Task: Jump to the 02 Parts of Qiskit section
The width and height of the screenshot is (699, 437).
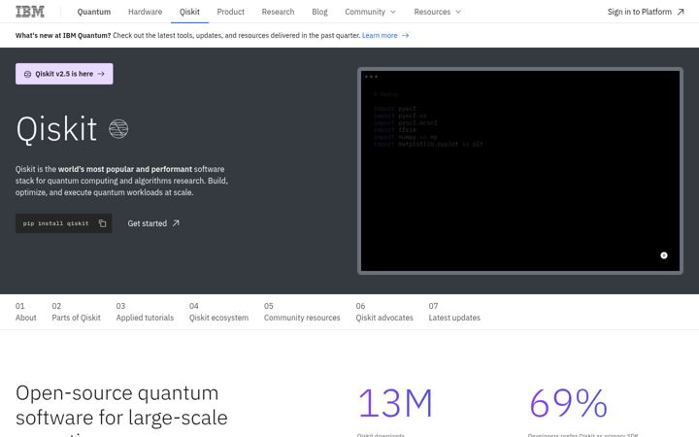Action: (x=77, y=312)
